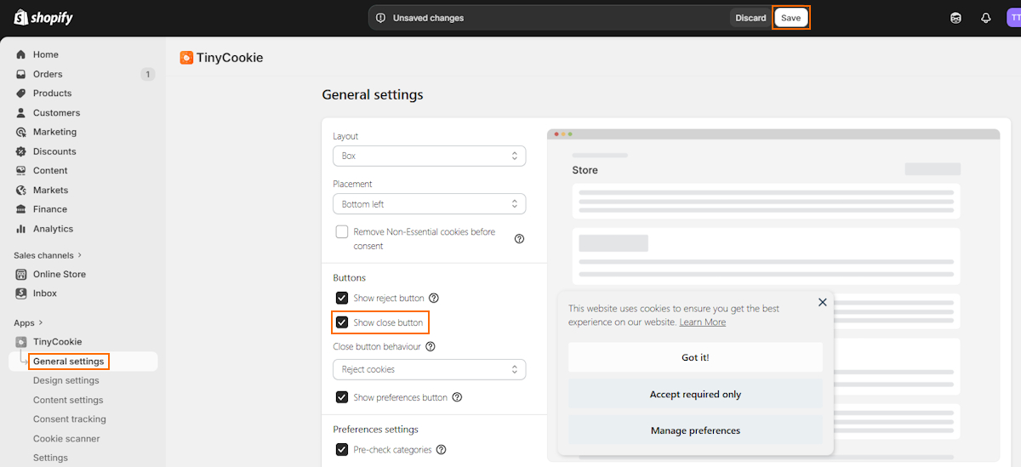
Task: Click the Discounts icon
Action: (21, 151)
